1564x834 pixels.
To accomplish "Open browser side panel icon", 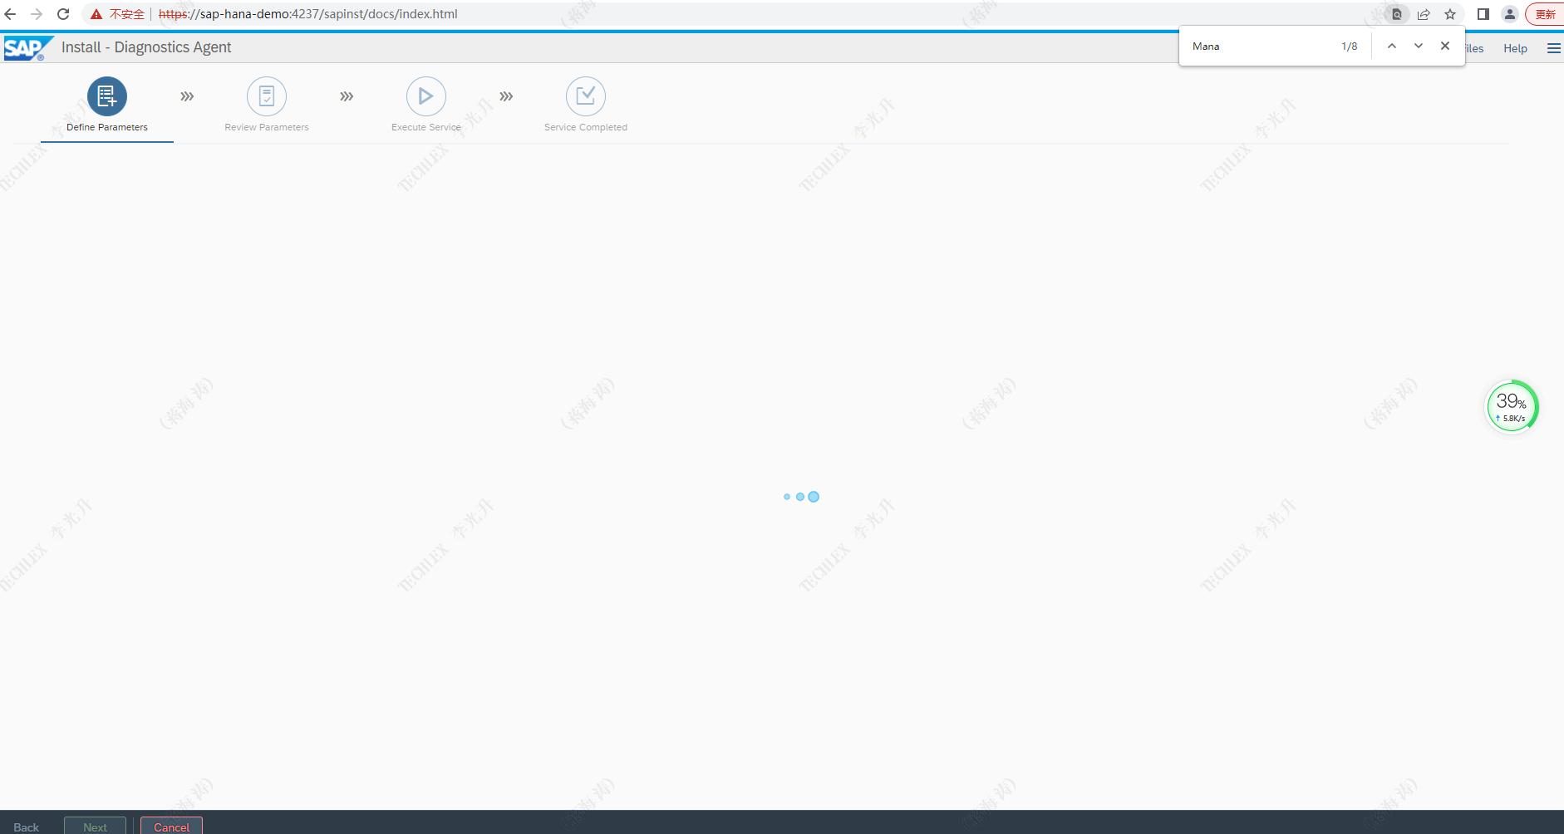I will click(x=1483, y=14).
